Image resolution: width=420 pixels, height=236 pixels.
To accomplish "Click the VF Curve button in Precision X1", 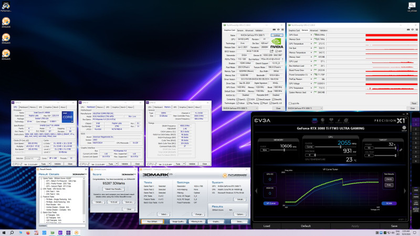I will (271, 203).
